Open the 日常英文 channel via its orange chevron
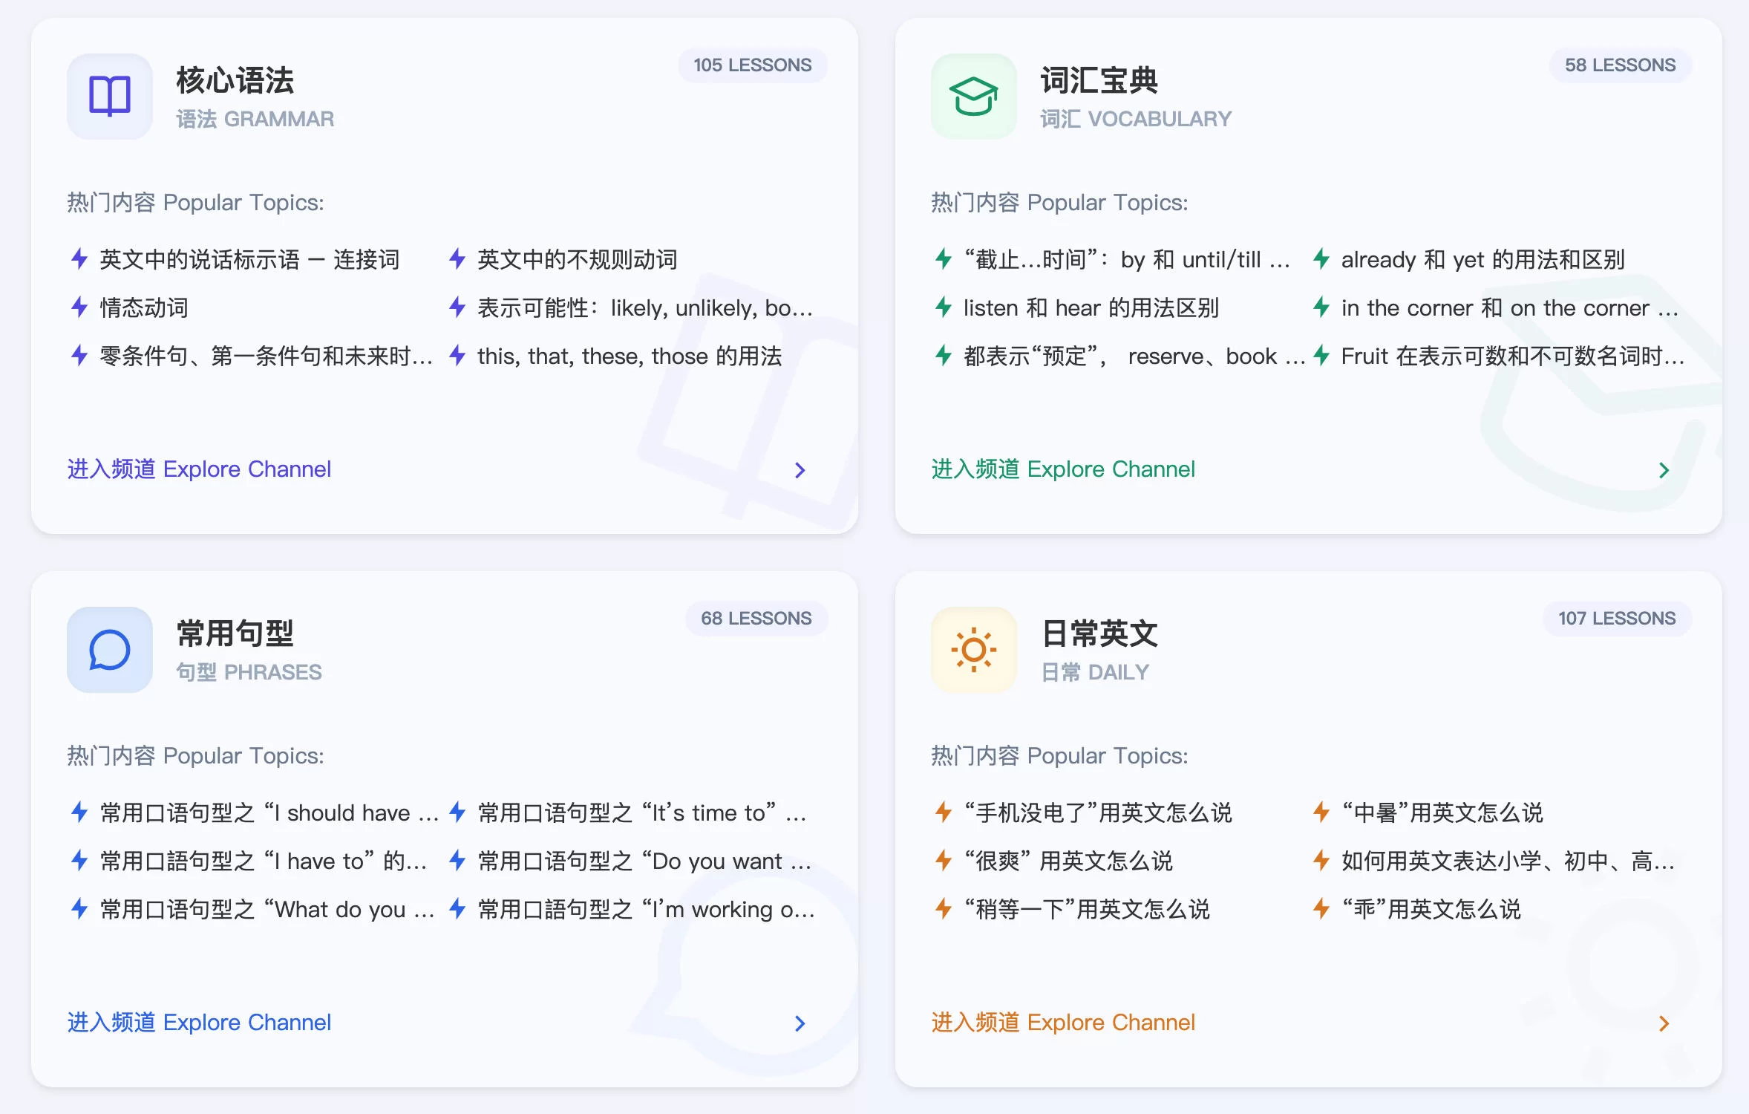1749x1114 pixels. pyautogui.click(x=1664, y=1023)
